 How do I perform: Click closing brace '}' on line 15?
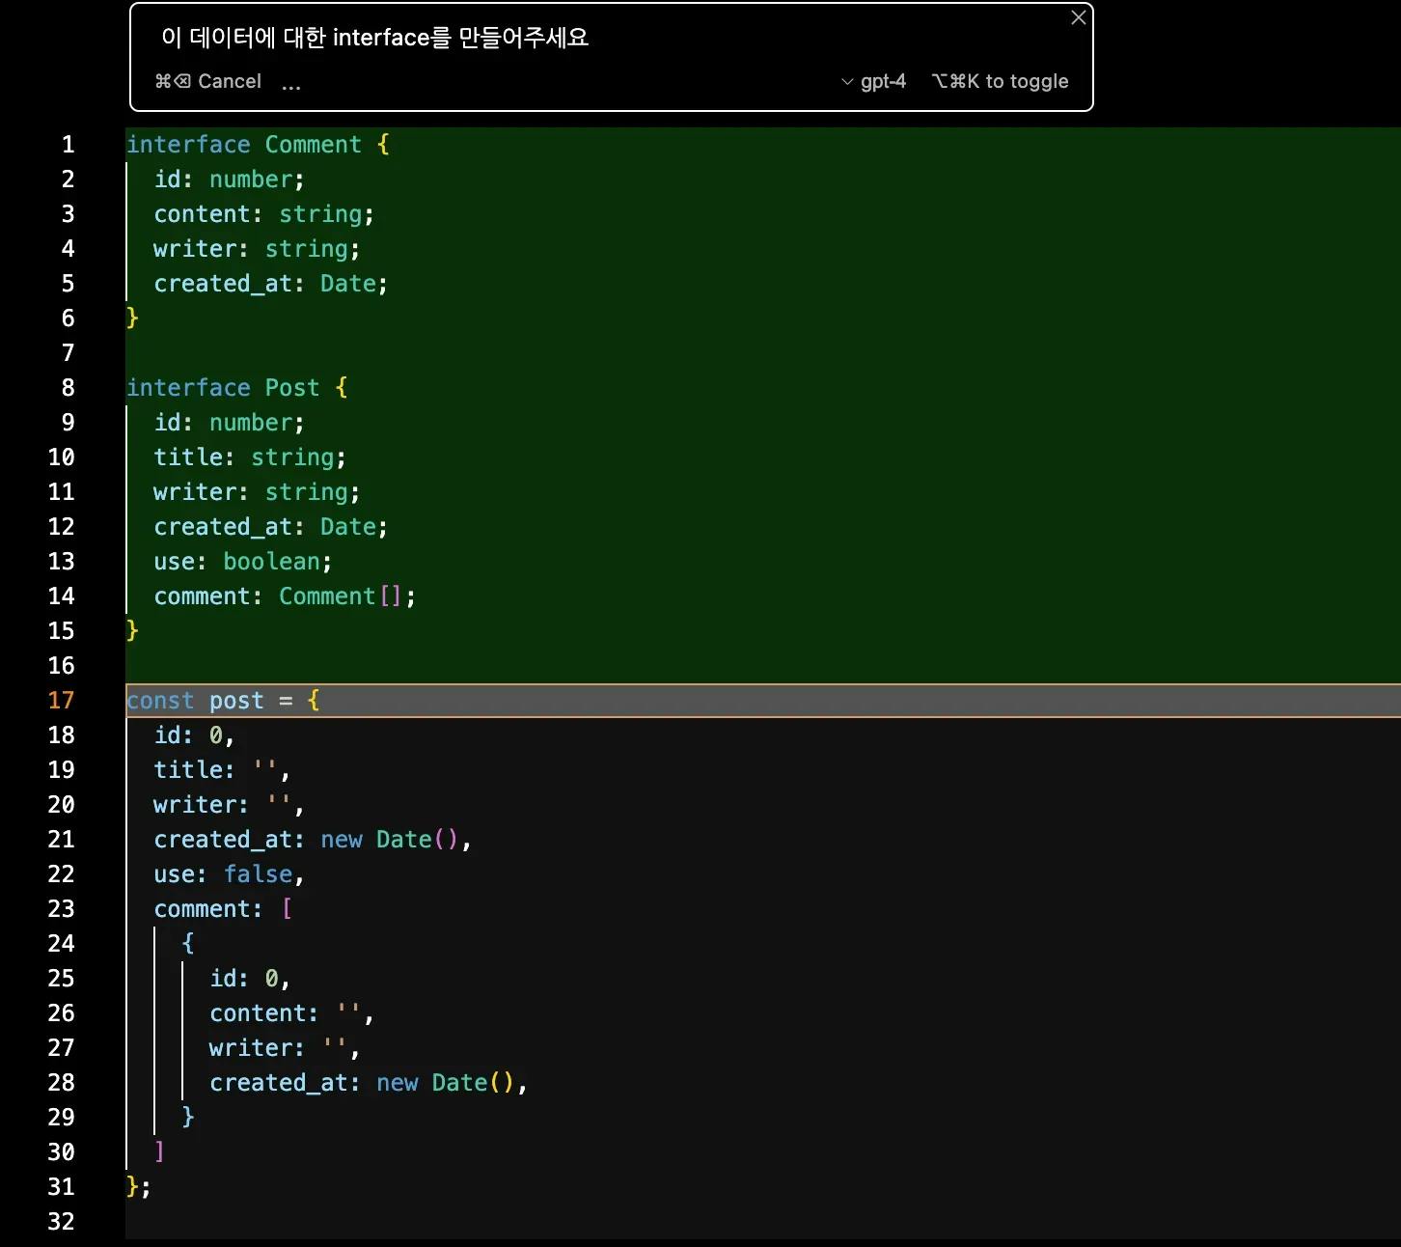tap(133, 631)
